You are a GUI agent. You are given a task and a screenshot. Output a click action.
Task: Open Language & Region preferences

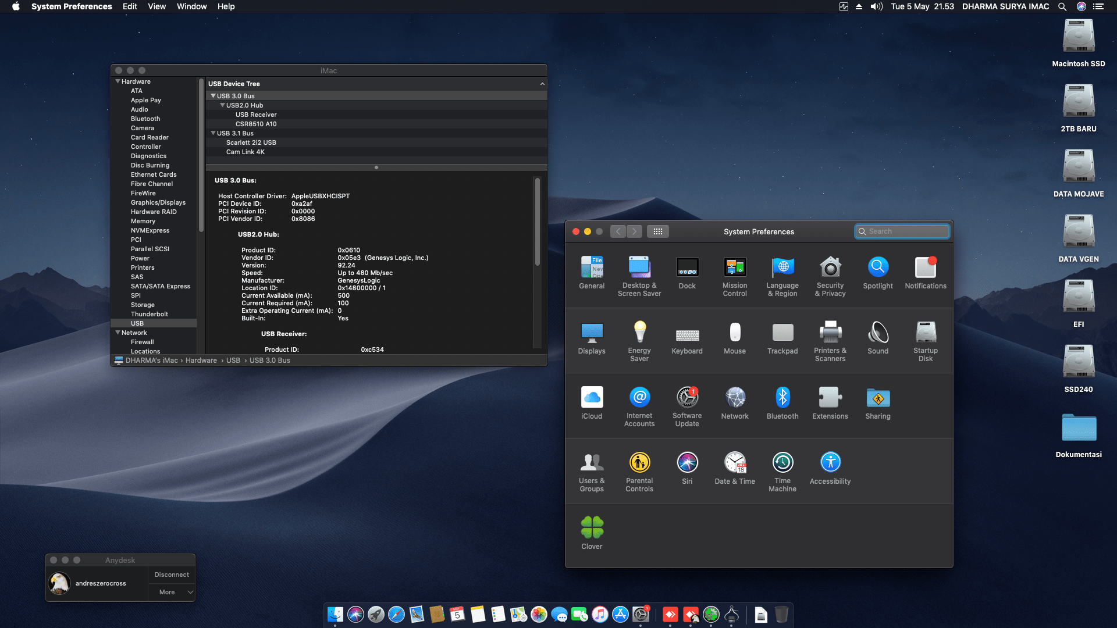point(782,276)
